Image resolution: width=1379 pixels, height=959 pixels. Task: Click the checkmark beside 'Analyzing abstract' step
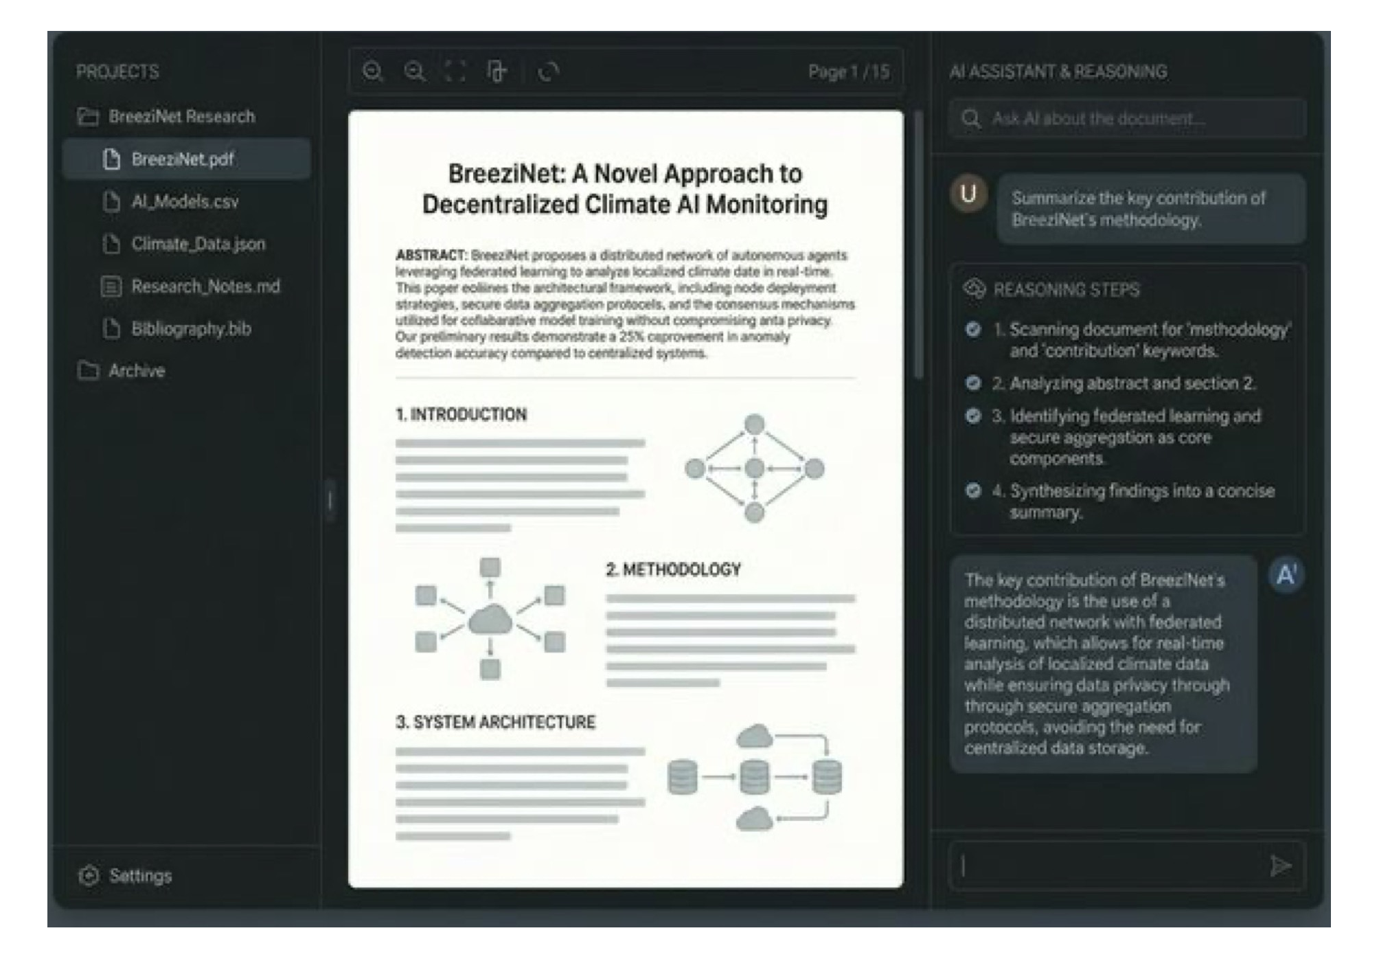pyautogui.click(x=973, y=383)
